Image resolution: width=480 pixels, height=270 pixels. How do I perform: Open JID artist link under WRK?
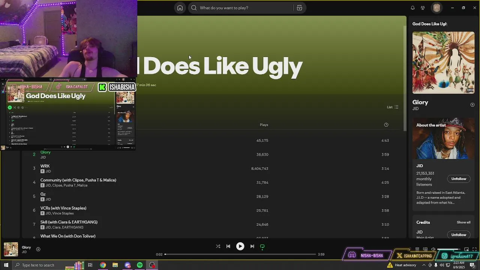(x=48, y=171)
